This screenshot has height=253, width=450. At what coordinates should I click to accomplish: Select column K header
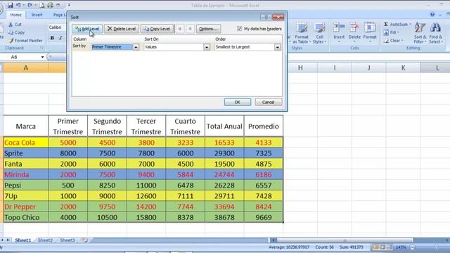(403, 68)
